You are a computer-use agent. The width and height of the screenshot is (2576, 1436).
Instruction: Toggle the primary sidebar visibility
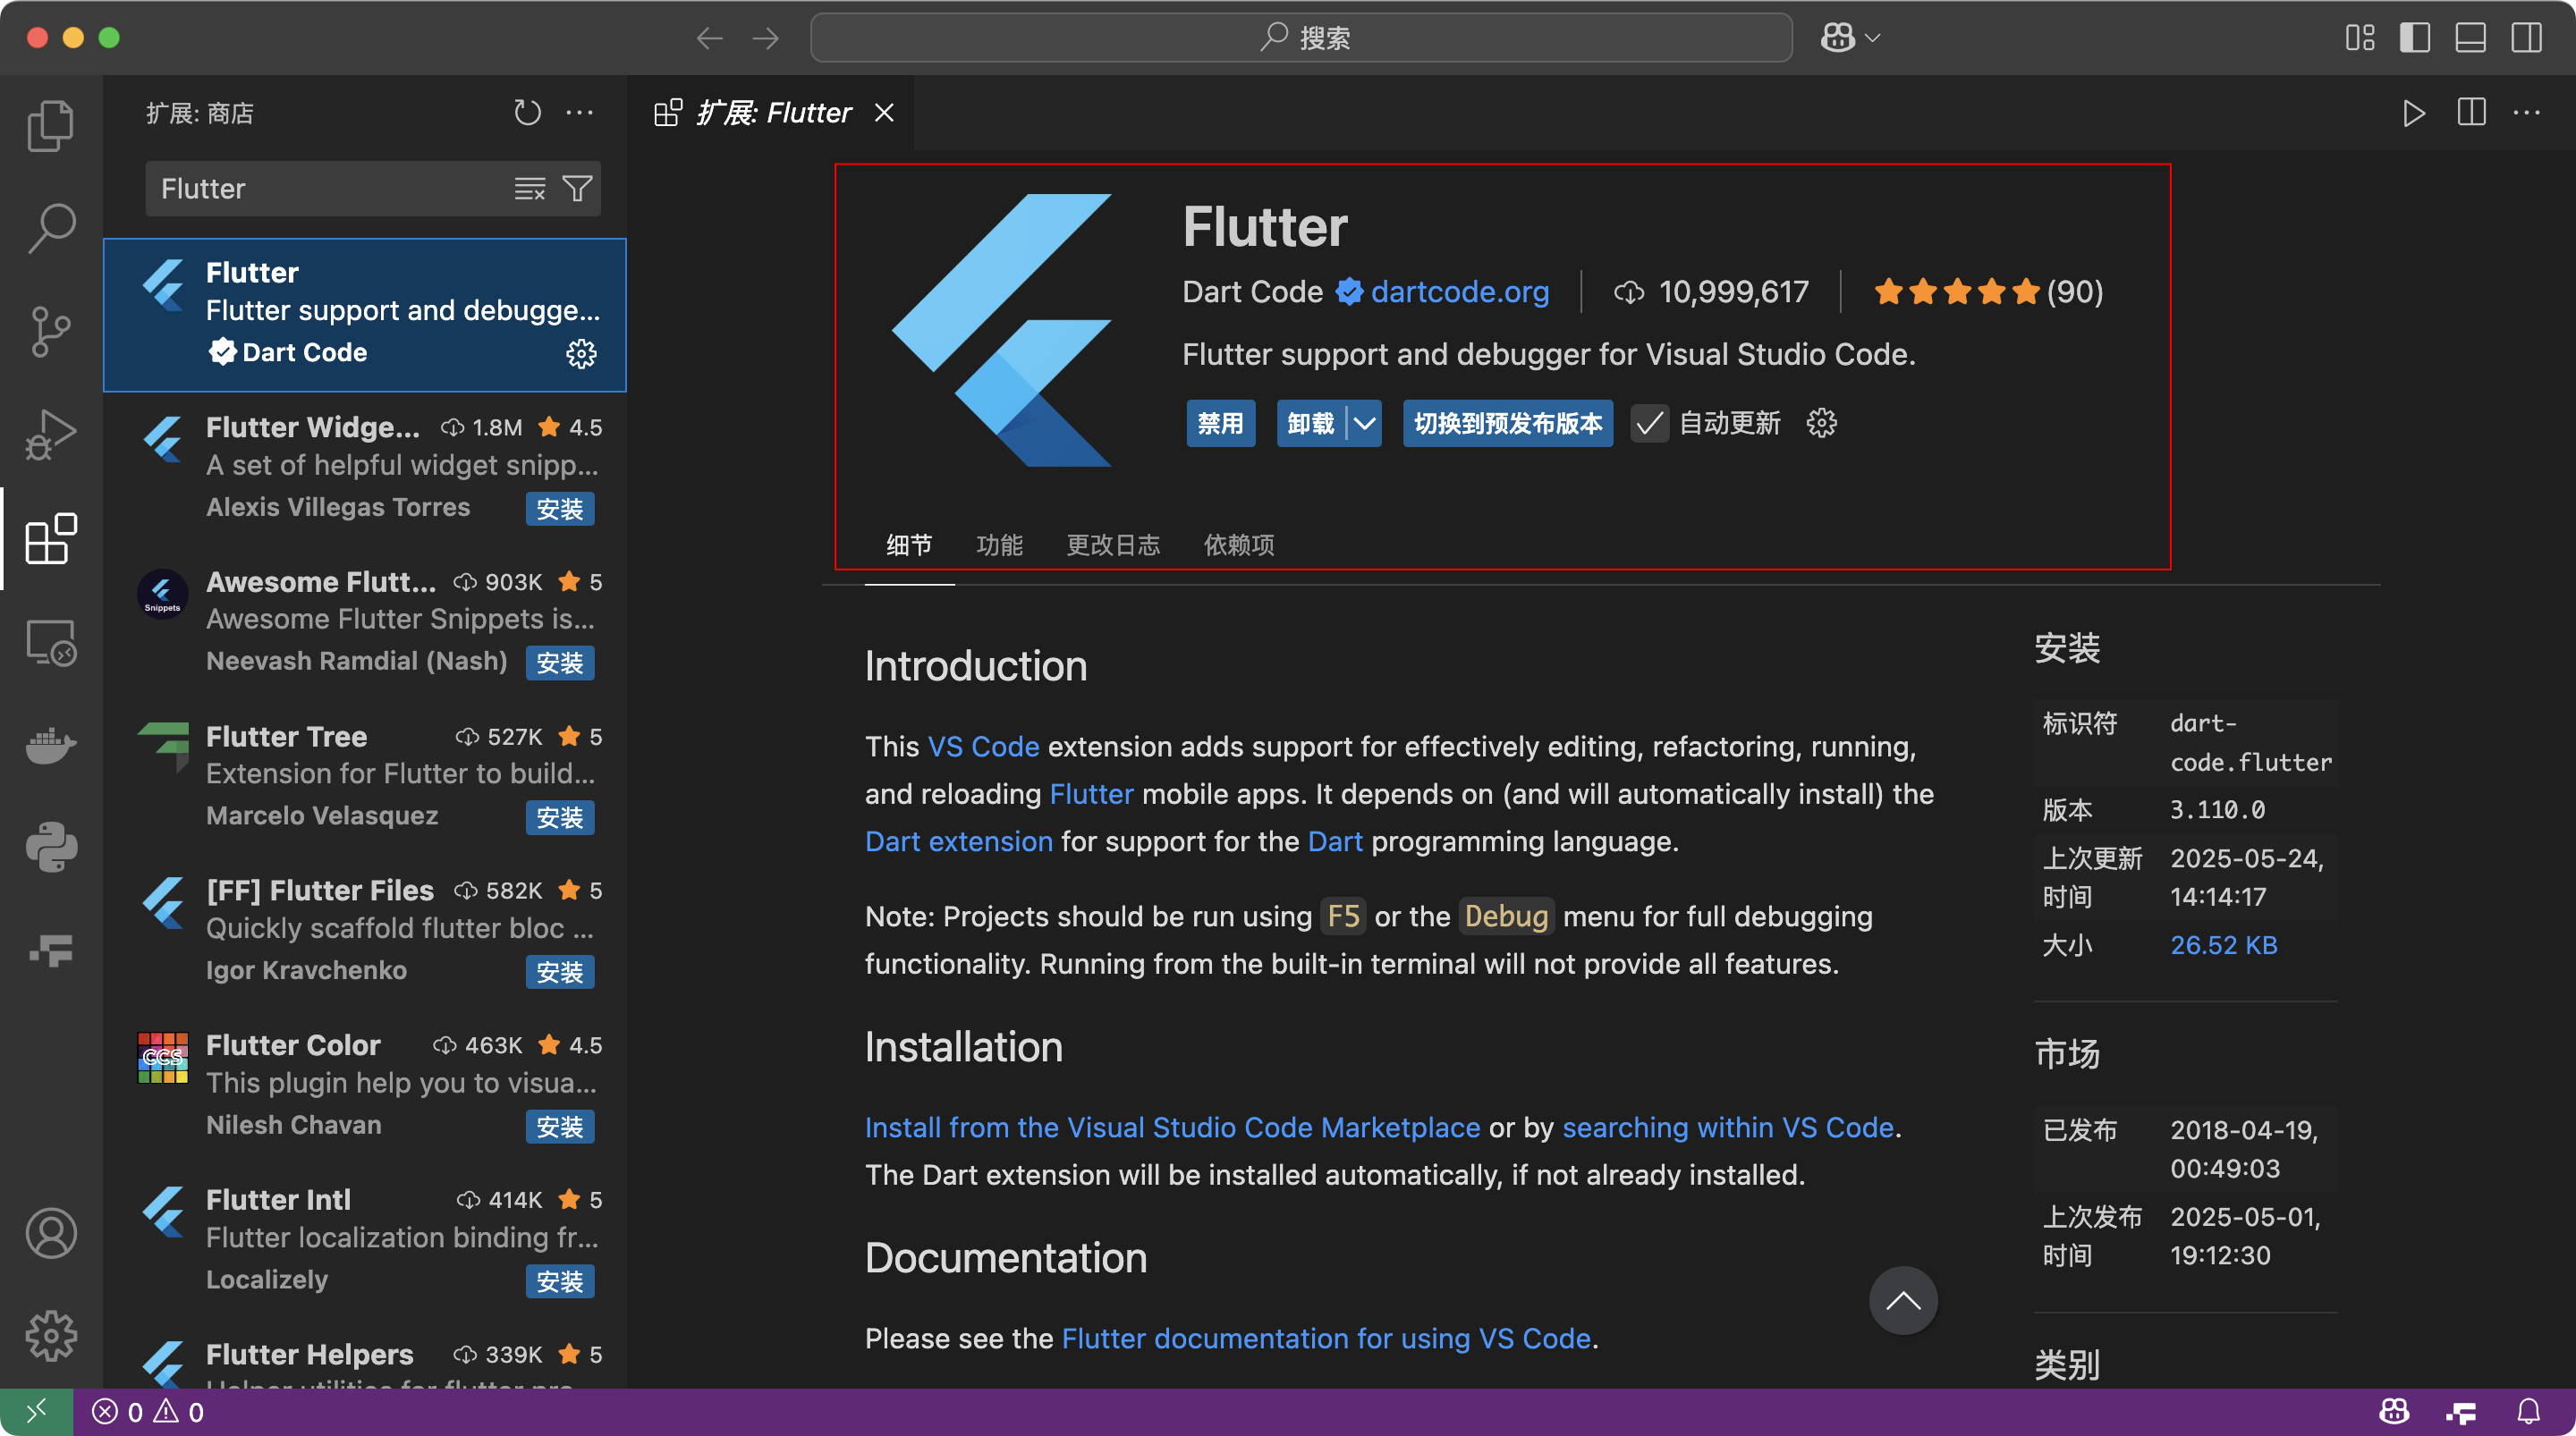point(2415,38)
